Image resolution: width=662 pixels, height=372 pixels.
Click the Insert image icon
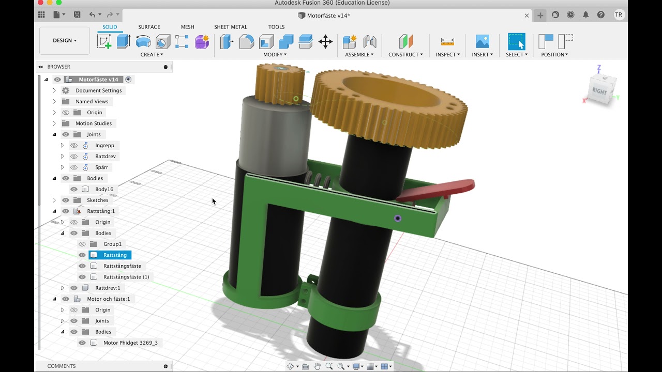pyautogui.click(x=482, y=41)
